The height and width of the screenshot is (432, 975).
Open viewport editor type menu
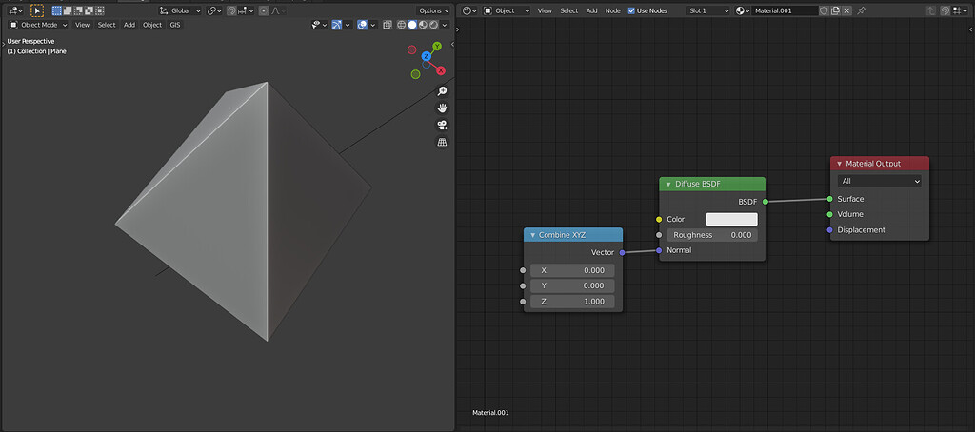(x=15, y=10)
